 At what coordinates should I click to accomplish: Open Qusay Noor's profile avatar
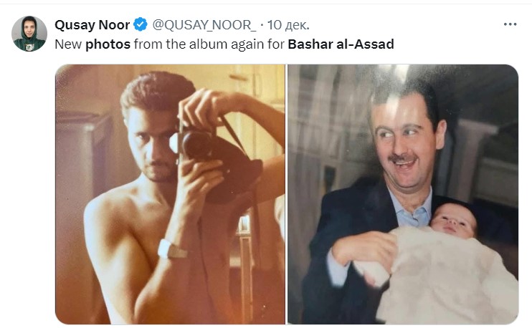pos(29,34)
